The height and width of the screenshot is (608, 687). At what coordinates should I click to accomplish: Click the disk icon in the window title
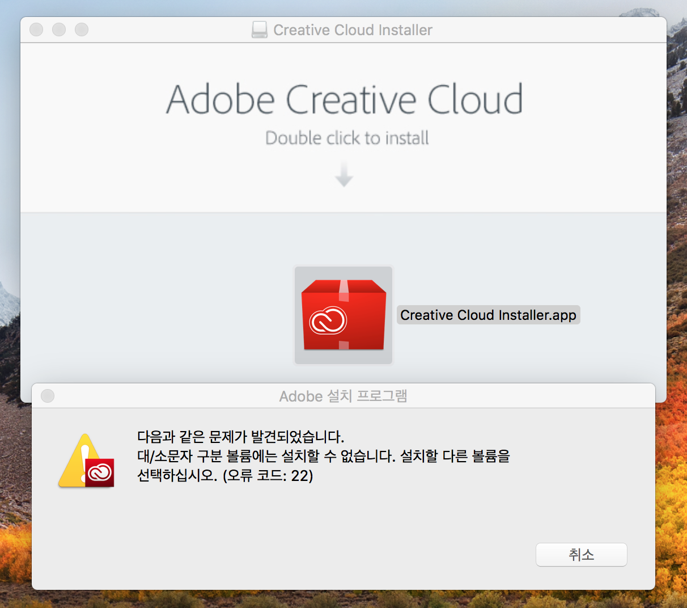(x=260, y=29)
